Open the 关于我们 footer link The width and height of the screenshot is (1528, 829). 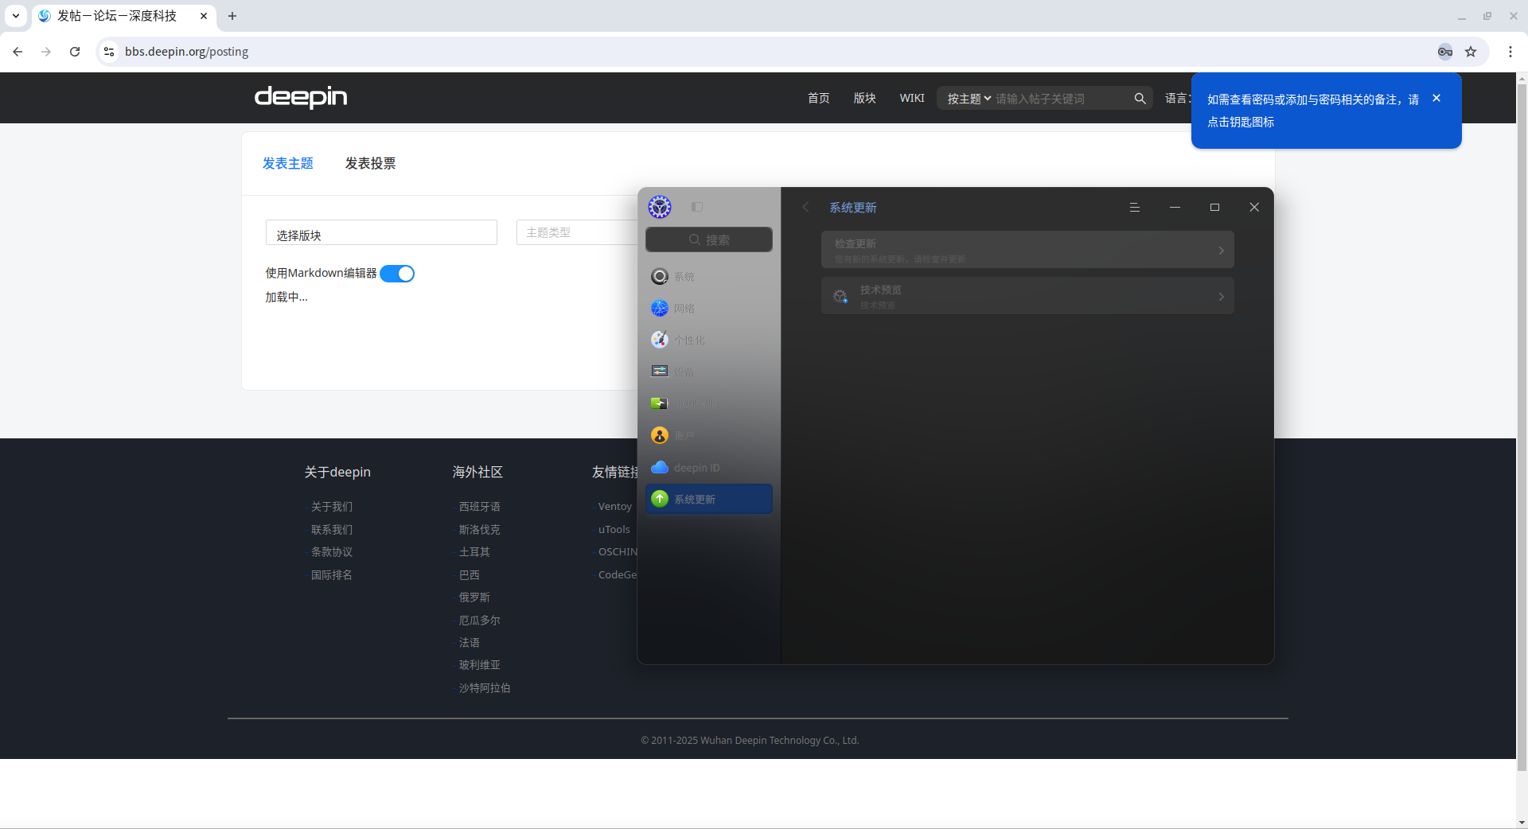coord(332,507)
